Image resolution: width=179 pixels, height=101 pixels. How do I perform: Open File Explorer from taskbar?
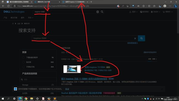tap(32, 99)
